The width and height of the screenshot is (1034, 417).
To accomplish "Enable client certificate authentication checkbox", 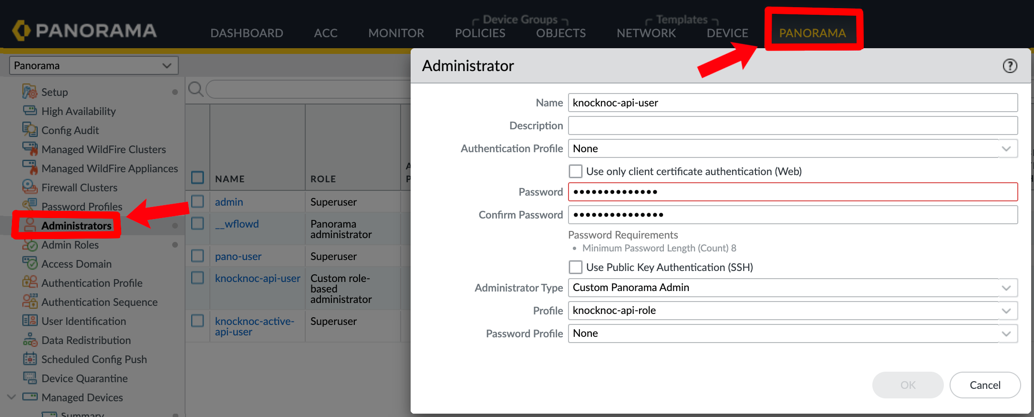I will click(x=576, y=171).
